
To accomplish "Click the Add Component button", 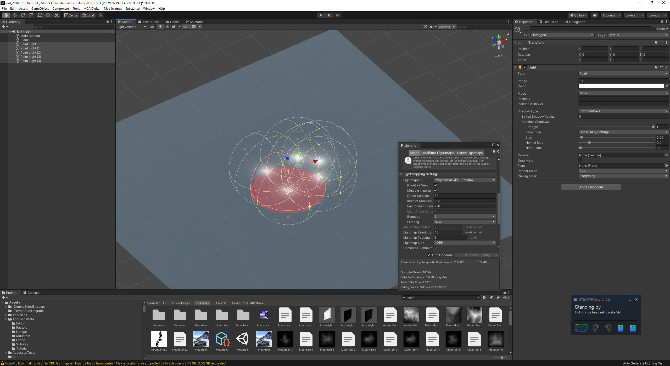I will (x=591, y=187).
